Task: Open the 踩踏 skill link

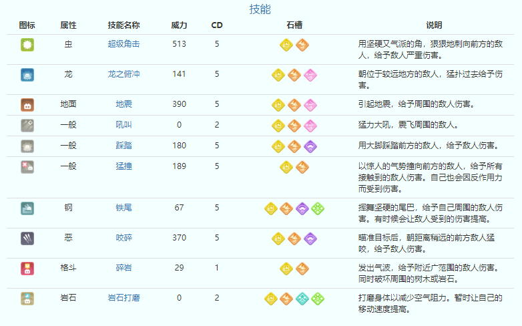Action: pos(124,146)
